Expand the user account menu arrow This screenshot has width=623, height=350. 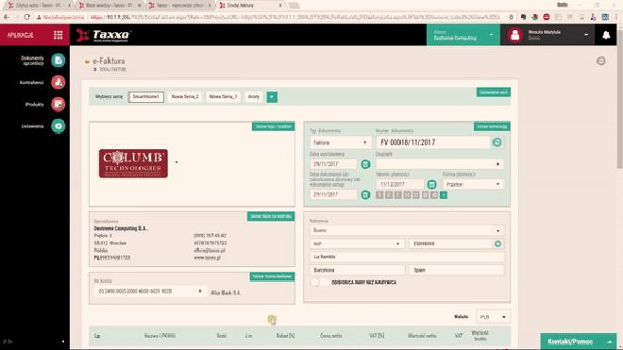tap(586, 35)
